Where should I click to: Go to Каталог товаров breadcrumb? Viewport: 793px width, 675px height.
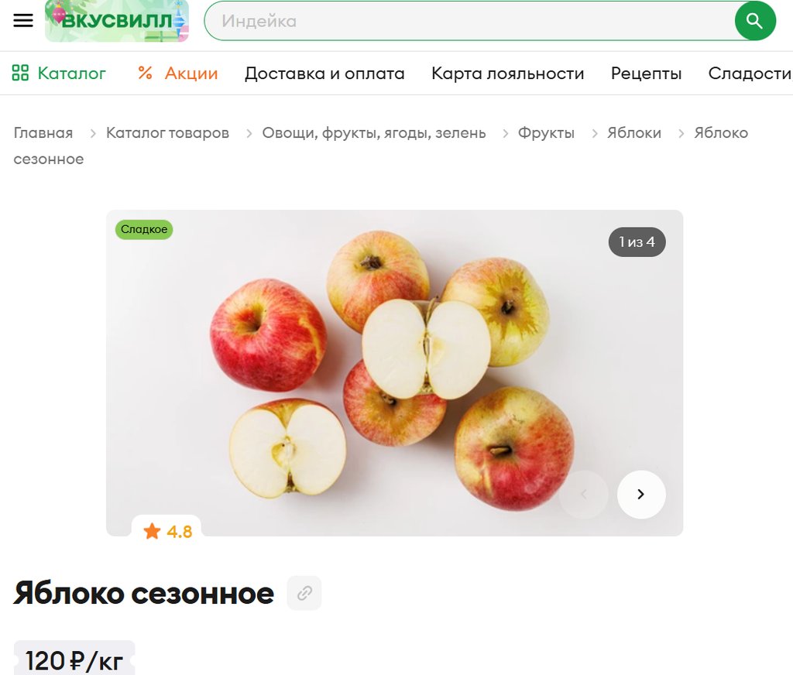[167, 132]
